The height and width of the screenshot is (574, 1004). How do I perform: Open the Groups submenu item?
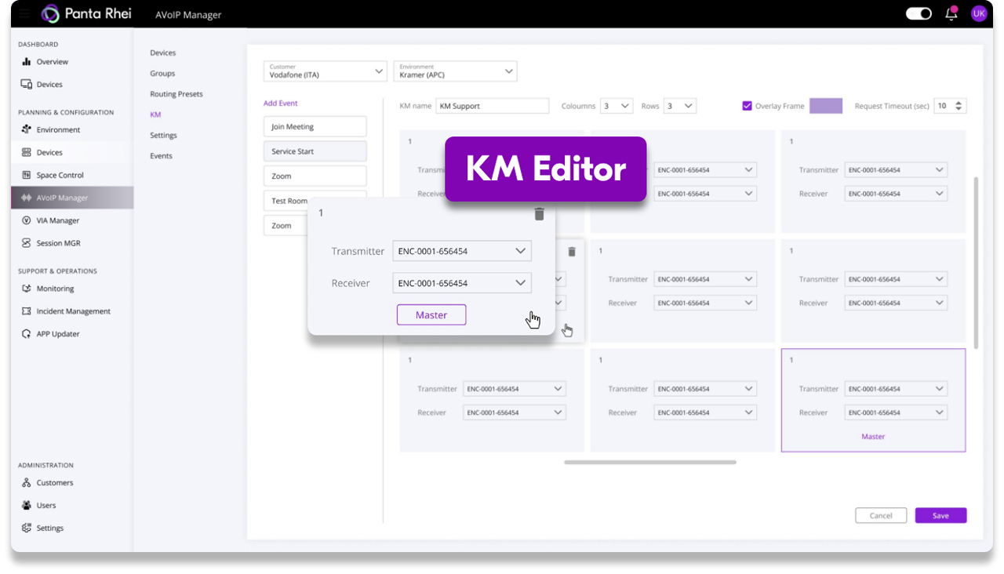pyautogui.click(x=162, y=74)
